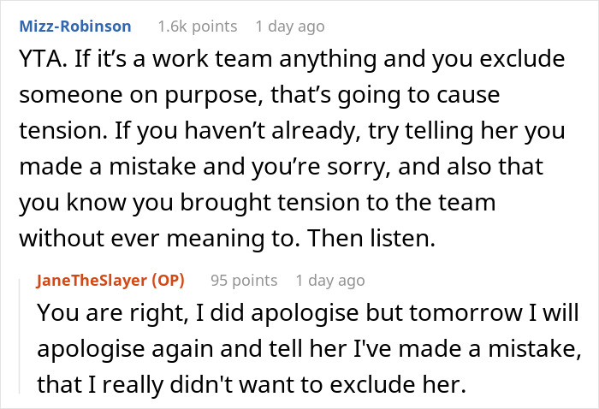Open Mizz-Robinson's user profile
Image resolution: width=599 pixels, height=409 pixels.
click(74, 27)
